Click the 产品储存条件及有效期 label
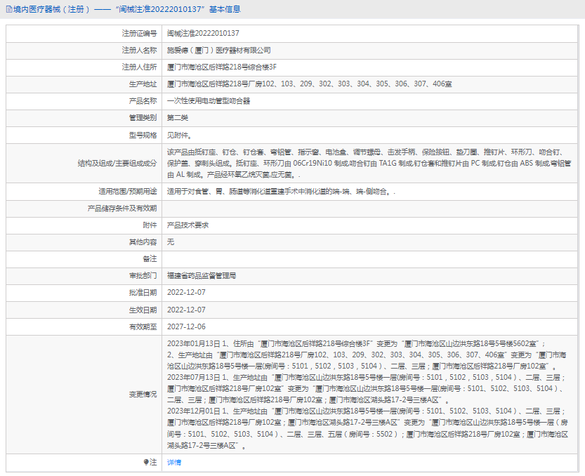 point(122,209)
